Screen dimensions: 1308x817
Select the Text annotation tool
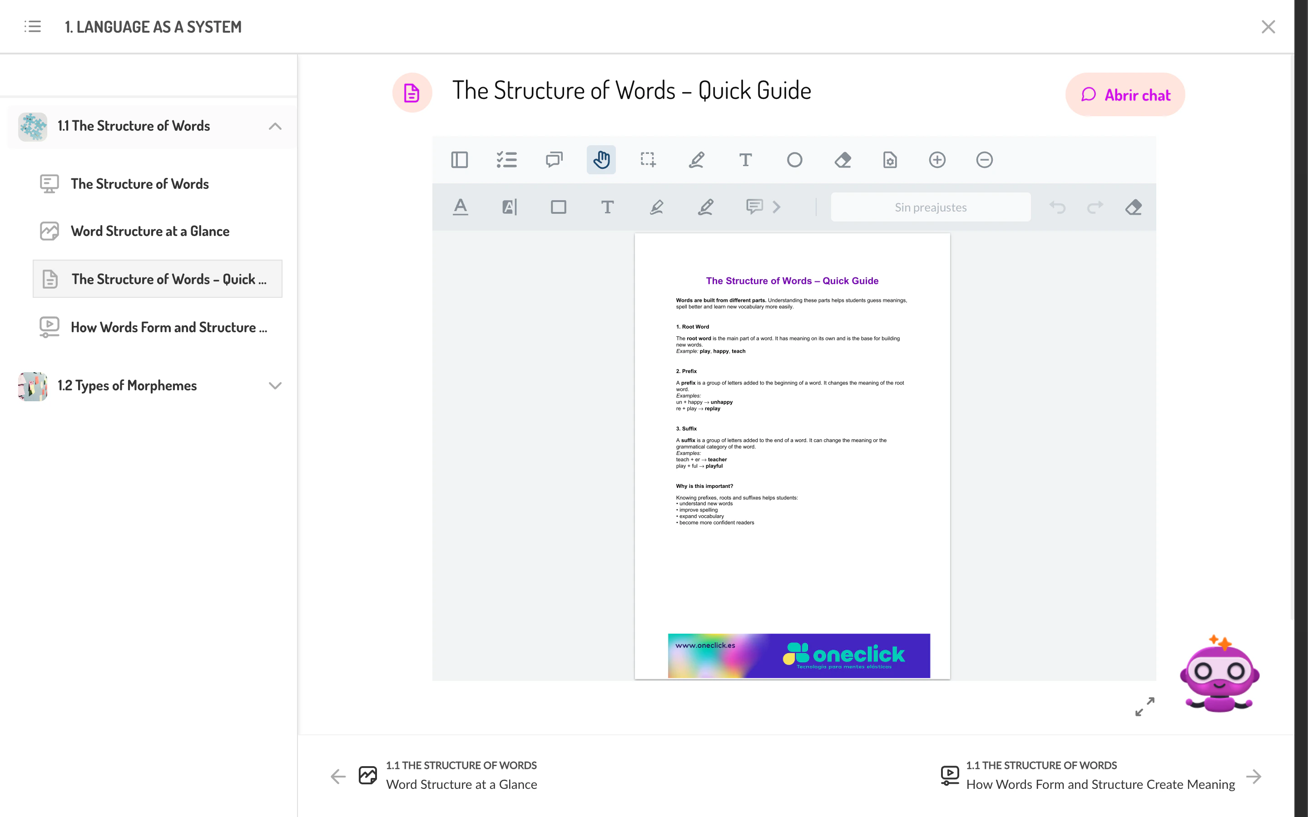(x=745, y=160)
